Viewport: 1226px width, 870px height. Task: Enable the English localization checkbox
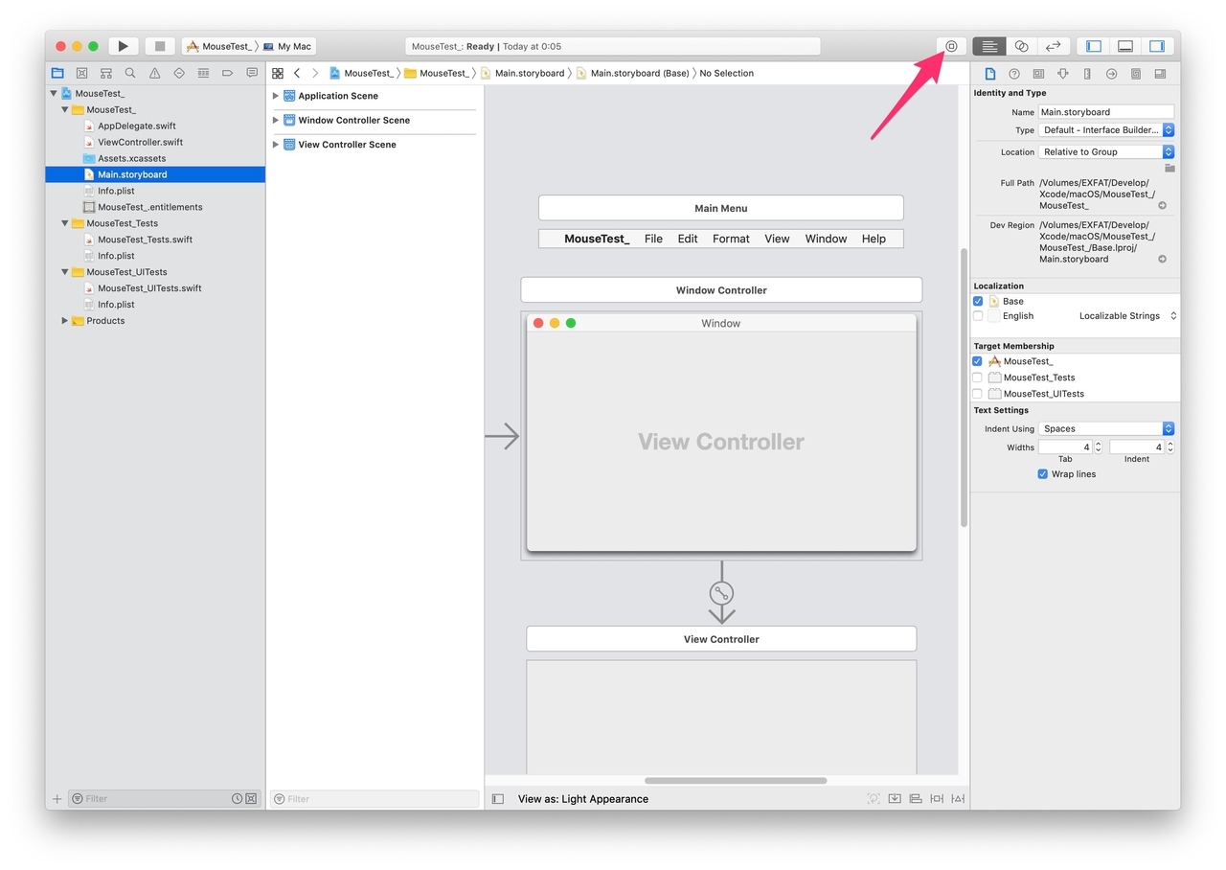[978, 316]
